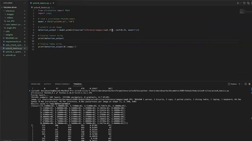252x141 pixels.
Task: Create new terminal with plus icon
Action: point(239,84)
